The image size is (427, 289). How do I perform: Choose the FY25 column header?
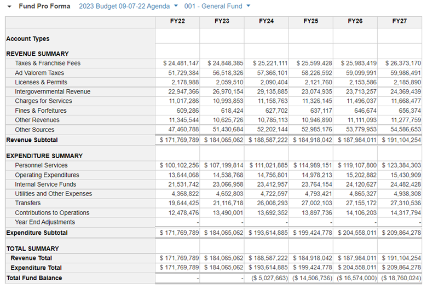[x=310, y=21]
